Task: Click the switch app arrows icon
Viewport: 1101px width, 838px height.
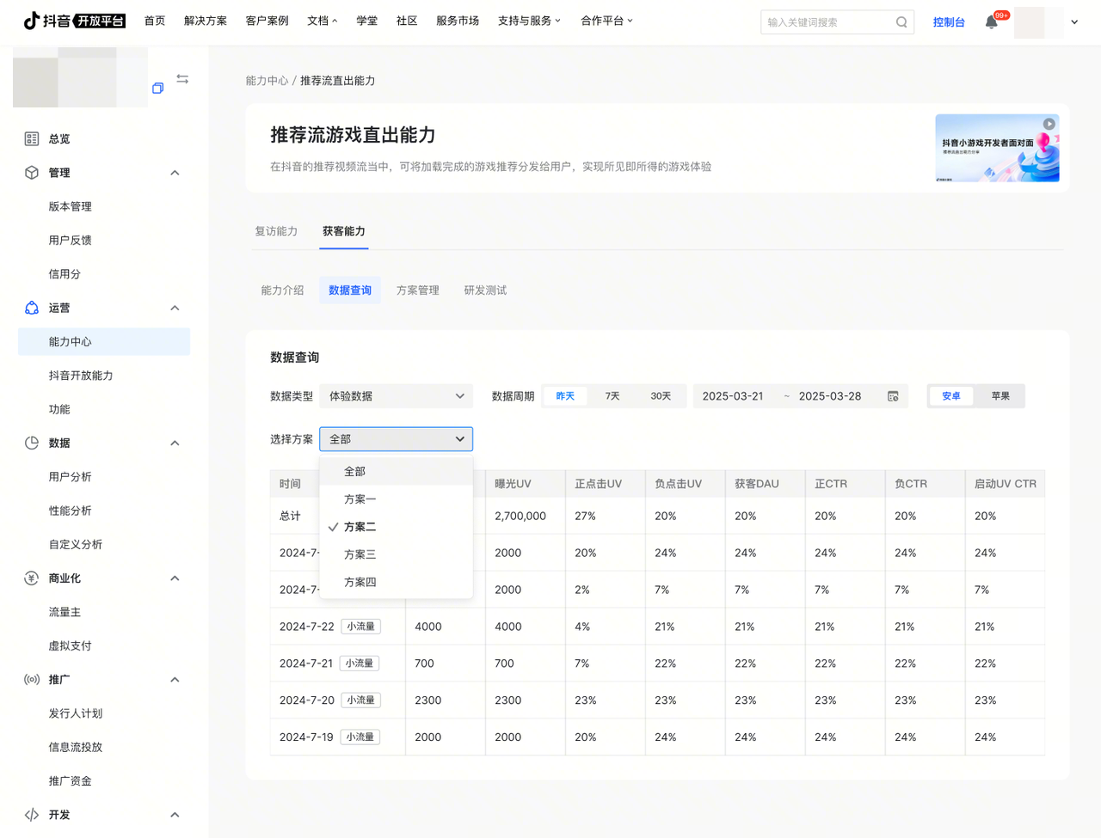Action: 182,79
